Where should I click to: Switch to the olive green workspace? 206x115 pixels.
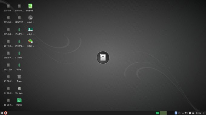tap(163, 113)
